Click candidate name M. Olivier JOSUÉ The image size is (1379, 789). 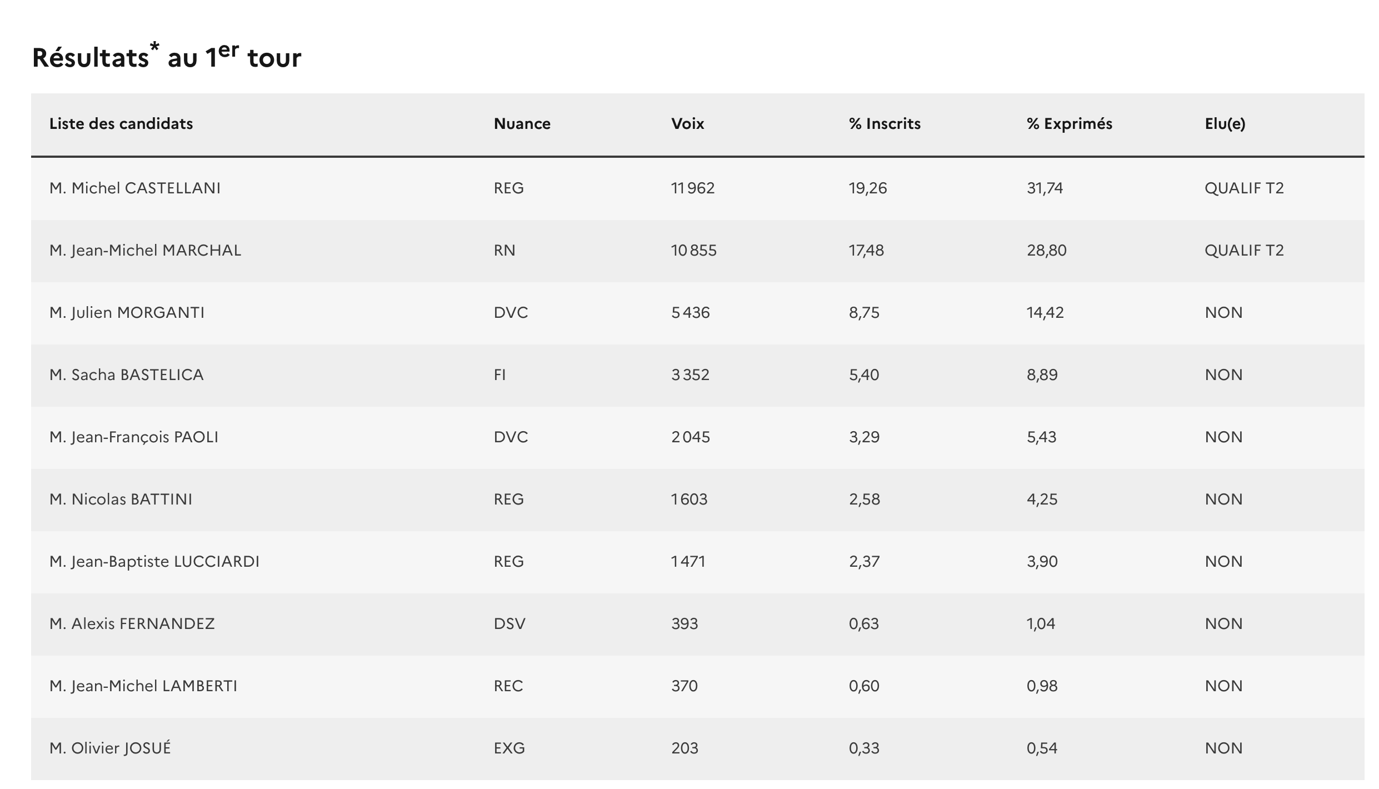(x=110, y=748)
